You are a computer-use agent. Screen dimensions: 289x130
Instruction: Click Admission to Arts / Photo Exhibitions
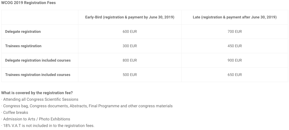coord(35,119)
